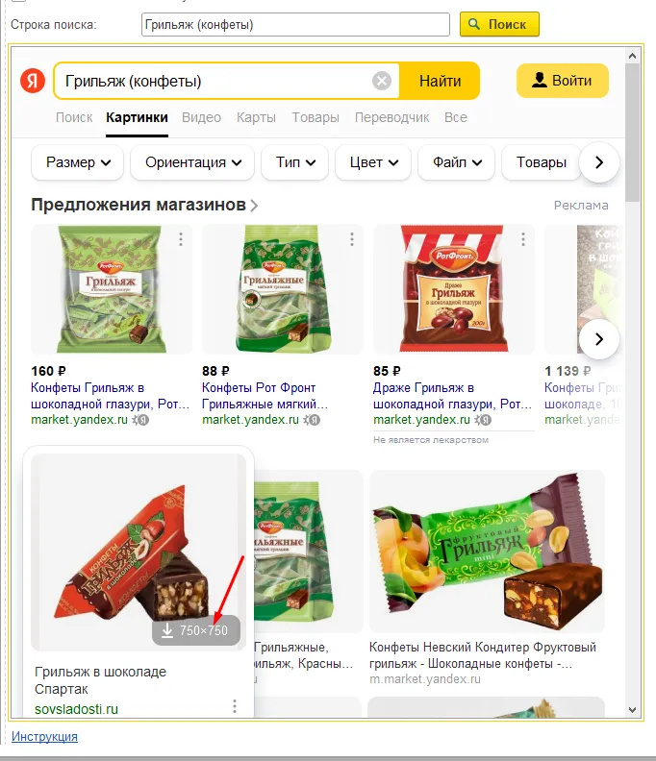This screenshot has width=656, height=761.
Task: Open the Файл filter dropdown
Action: [x=457, y=162]
